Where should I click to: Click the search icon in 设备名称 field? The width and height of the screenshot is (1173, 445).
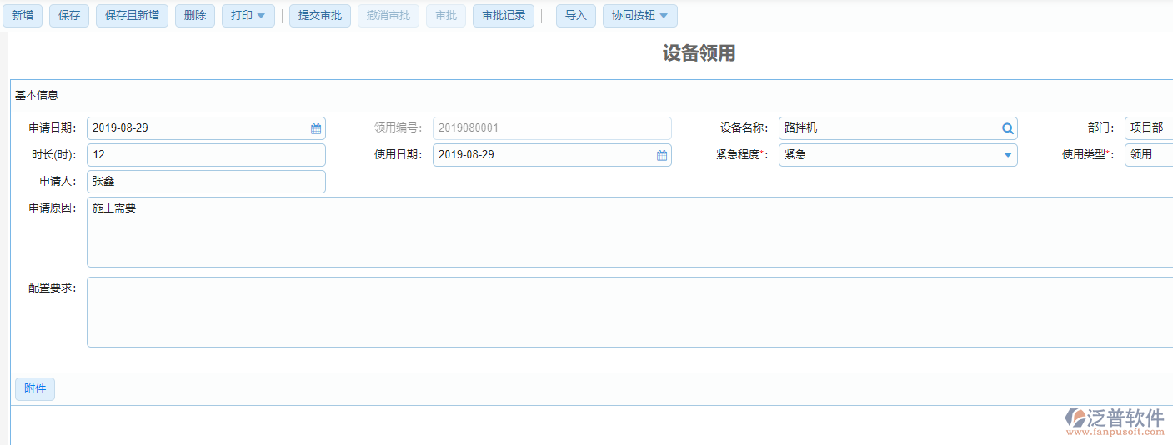pos(1007,128)
